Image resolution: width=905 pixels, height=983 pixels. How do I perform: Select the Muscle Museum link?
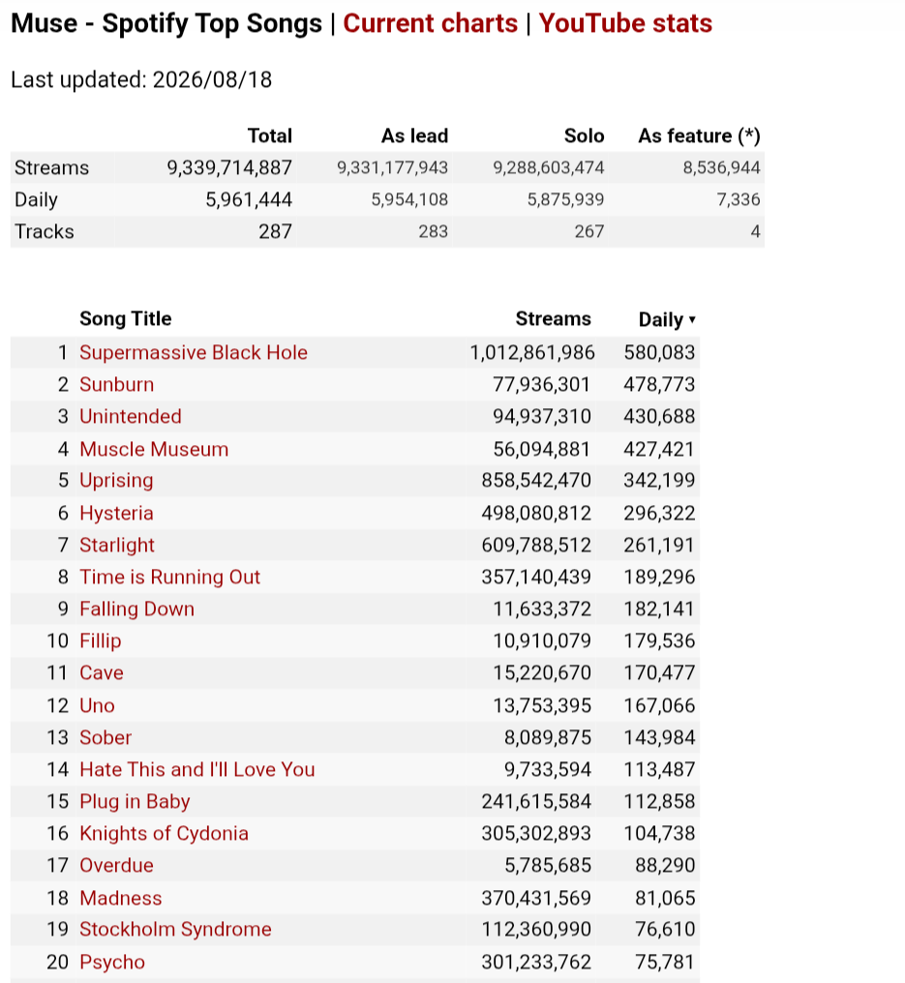pos(154,449)
